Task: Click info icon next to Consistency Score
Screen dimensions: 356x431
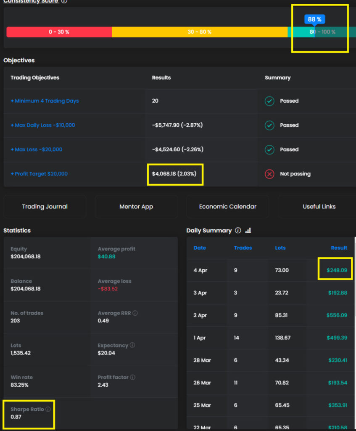Action: [64, 1]
